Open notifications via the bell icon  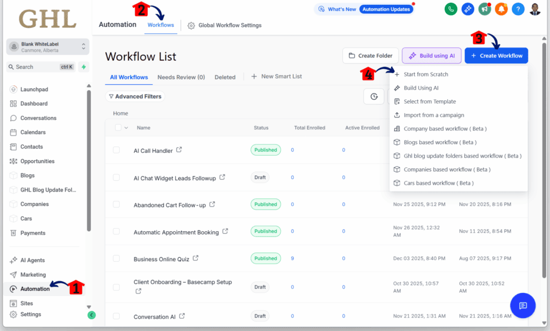pos(501,9)
